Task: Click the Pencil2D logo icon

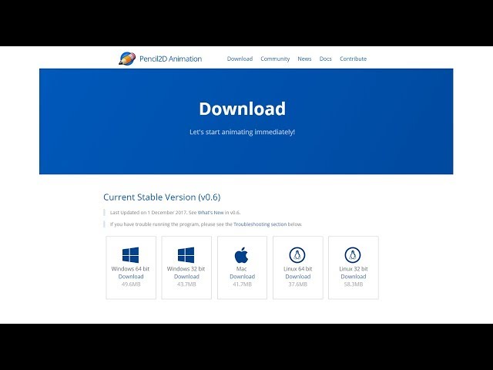Action: tap(127, 59)
